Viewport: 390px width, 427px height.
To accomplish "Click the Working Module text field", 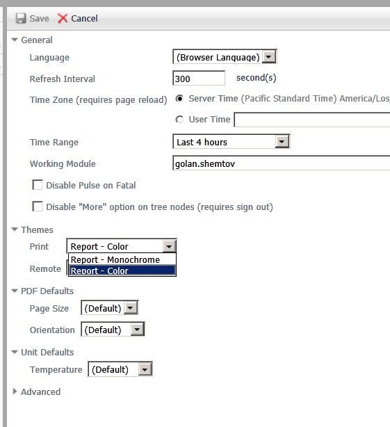I will pos(282,163).
